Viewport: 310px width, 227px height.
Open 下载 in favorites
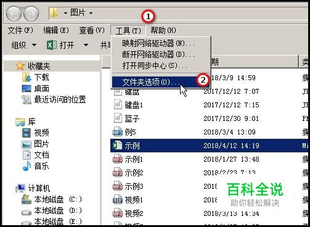pyautogui.click(x=42, y=78)
